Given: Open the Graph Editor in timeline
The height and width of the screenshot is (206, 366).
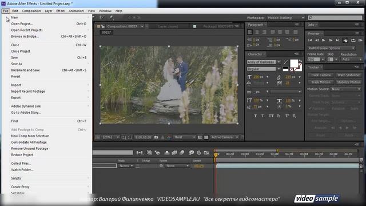Looking at the screenshot, I should pos(206,153).
